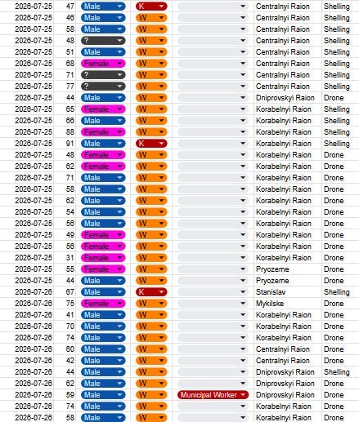Screen dimensions: 359x422
Task: Click 'Shelling' in the 07-26 Dniprovskyi Raion row
Action: 337,372
